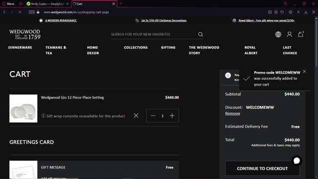Stop loading the page
The width and height of the screenshot is (318, 179).
(x=20, y=12)
